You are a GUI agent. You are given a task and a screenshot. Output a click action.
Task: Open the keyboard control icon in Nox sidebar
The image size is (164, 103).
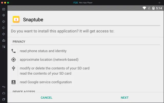point(4,9)
